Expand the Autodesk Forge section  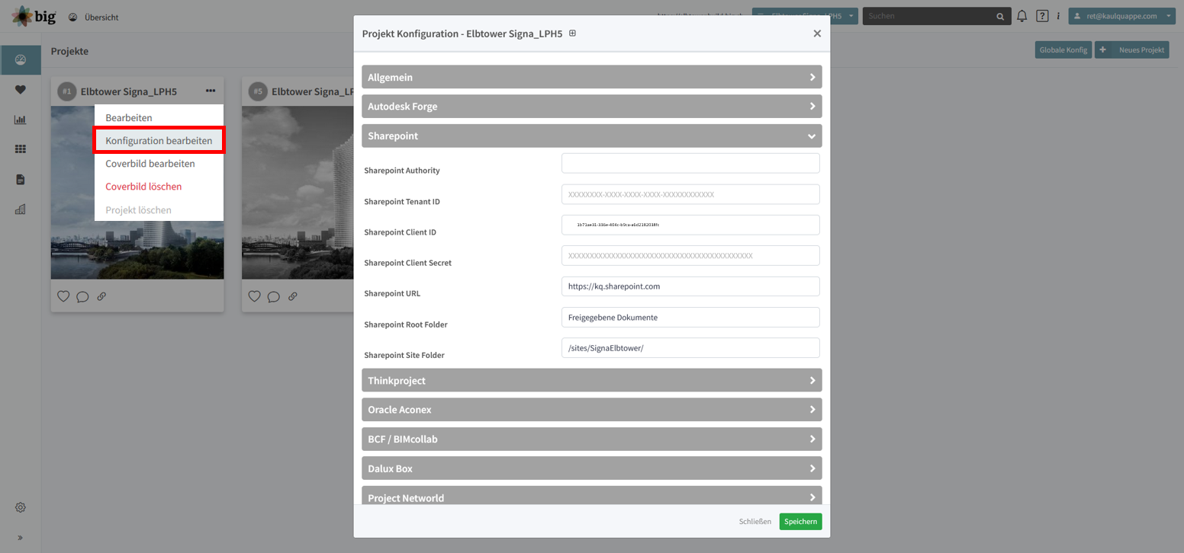click(592, 106)
